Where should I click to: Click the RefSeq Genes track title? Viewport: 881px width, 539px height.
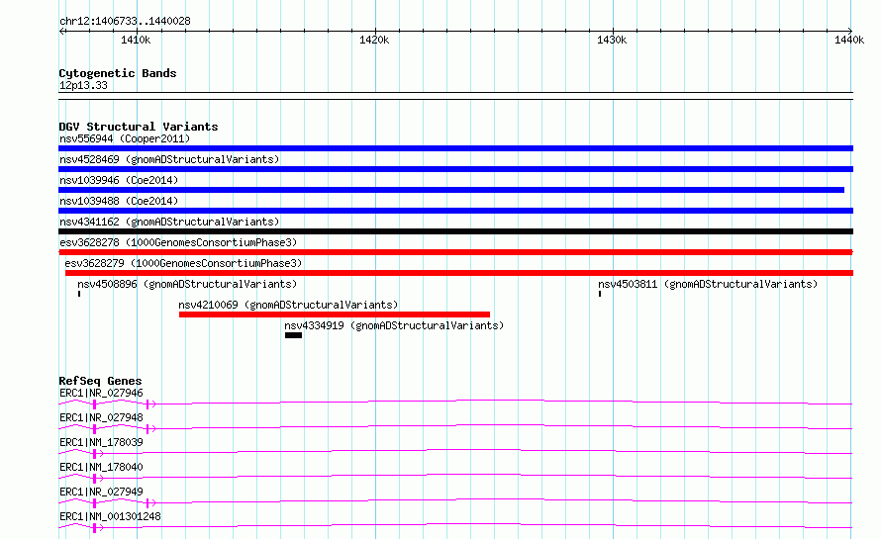pos(100,381)
